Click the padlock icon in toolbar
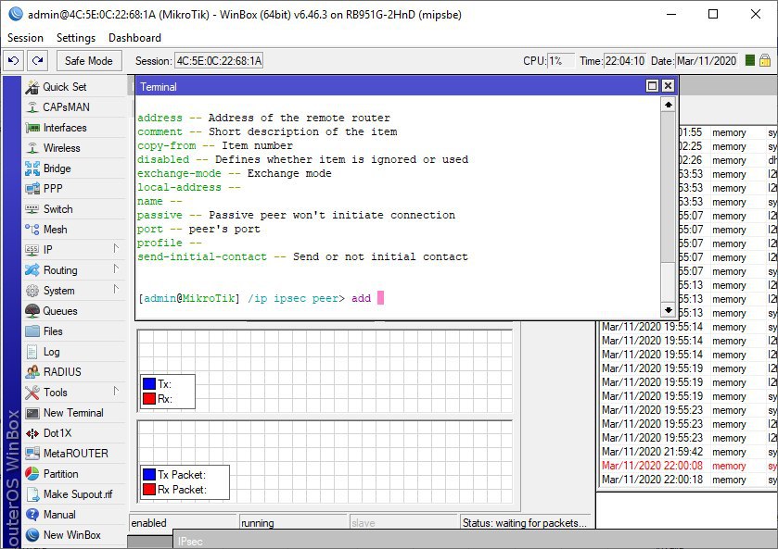This screenshot has width=778, height=549. [x=765, y=60]
